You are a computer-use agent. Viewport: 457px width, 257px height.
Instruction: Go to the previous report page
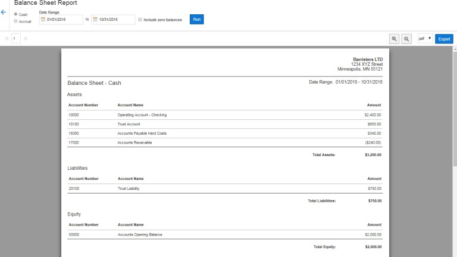(7, 39)
